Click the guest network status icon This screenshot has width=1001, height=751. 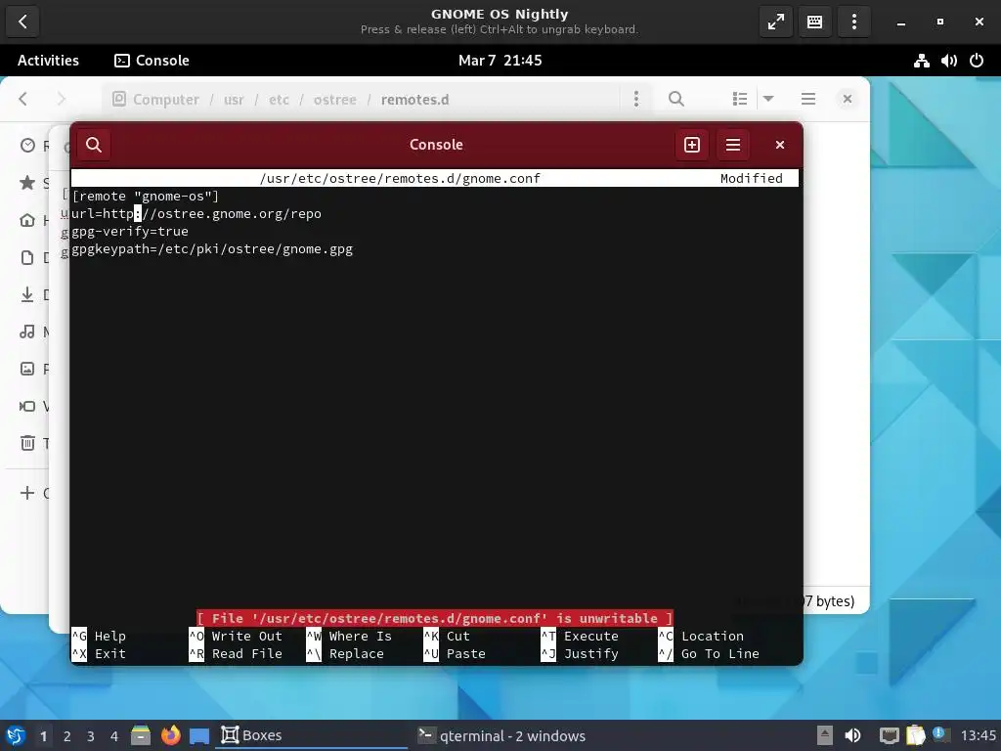pyautogui.click(x=921, y=61)
